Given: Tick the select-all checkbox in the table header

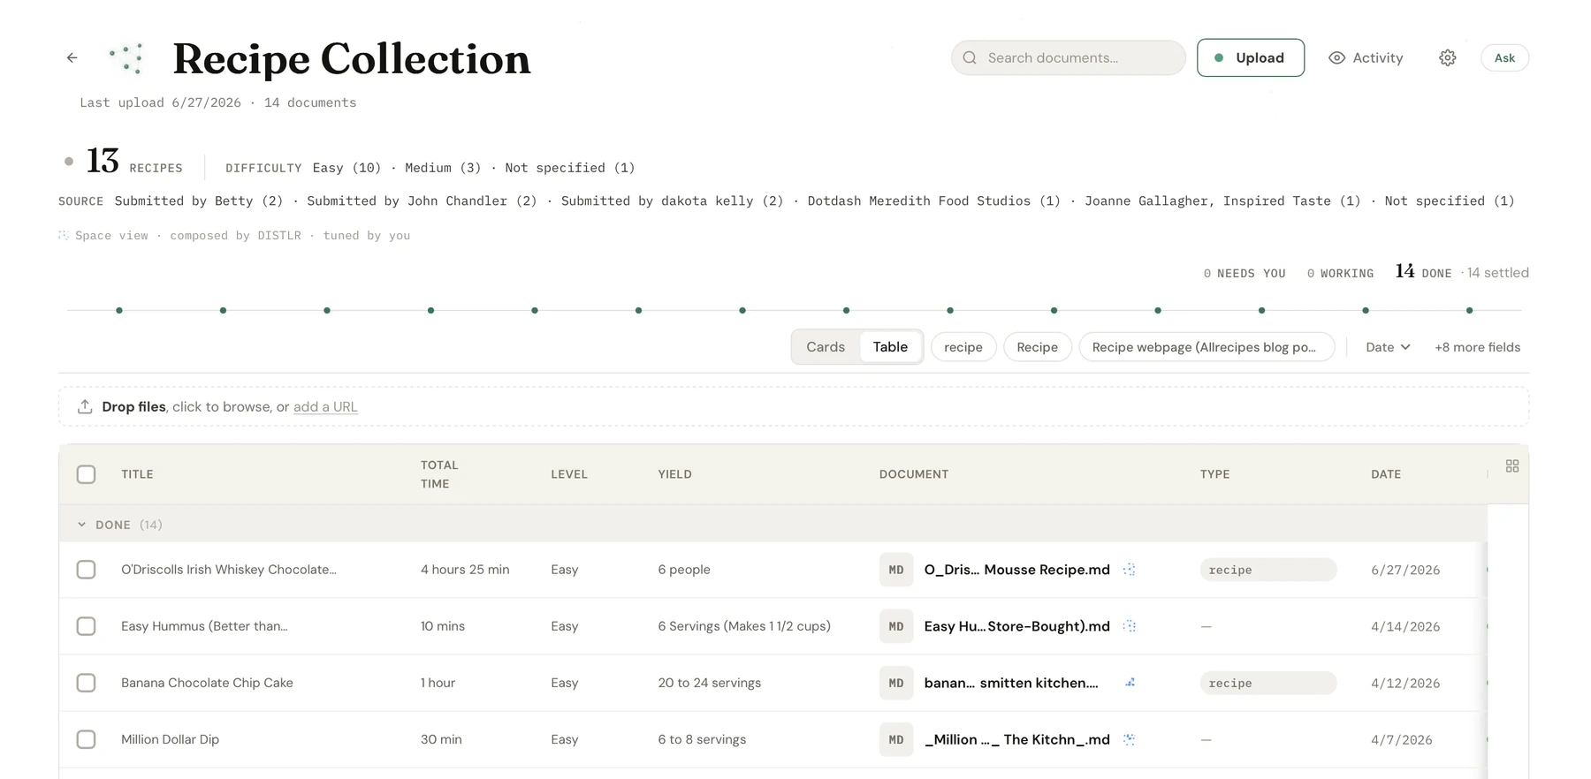Looking at the screenshot, I should (x=86, y=474).
